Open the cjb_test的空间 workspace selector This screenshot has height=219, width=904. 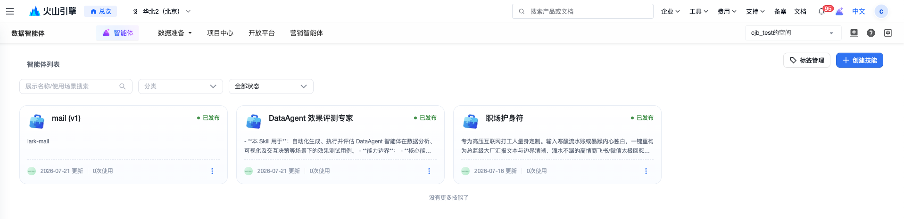coord(793,33)
